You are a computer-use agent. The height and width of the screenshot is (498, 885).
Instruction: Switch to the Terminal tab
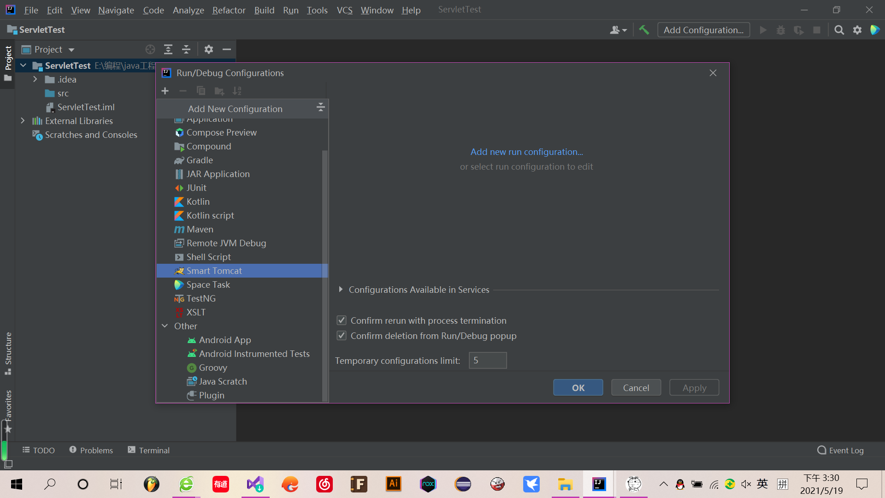tap(148, 450)
